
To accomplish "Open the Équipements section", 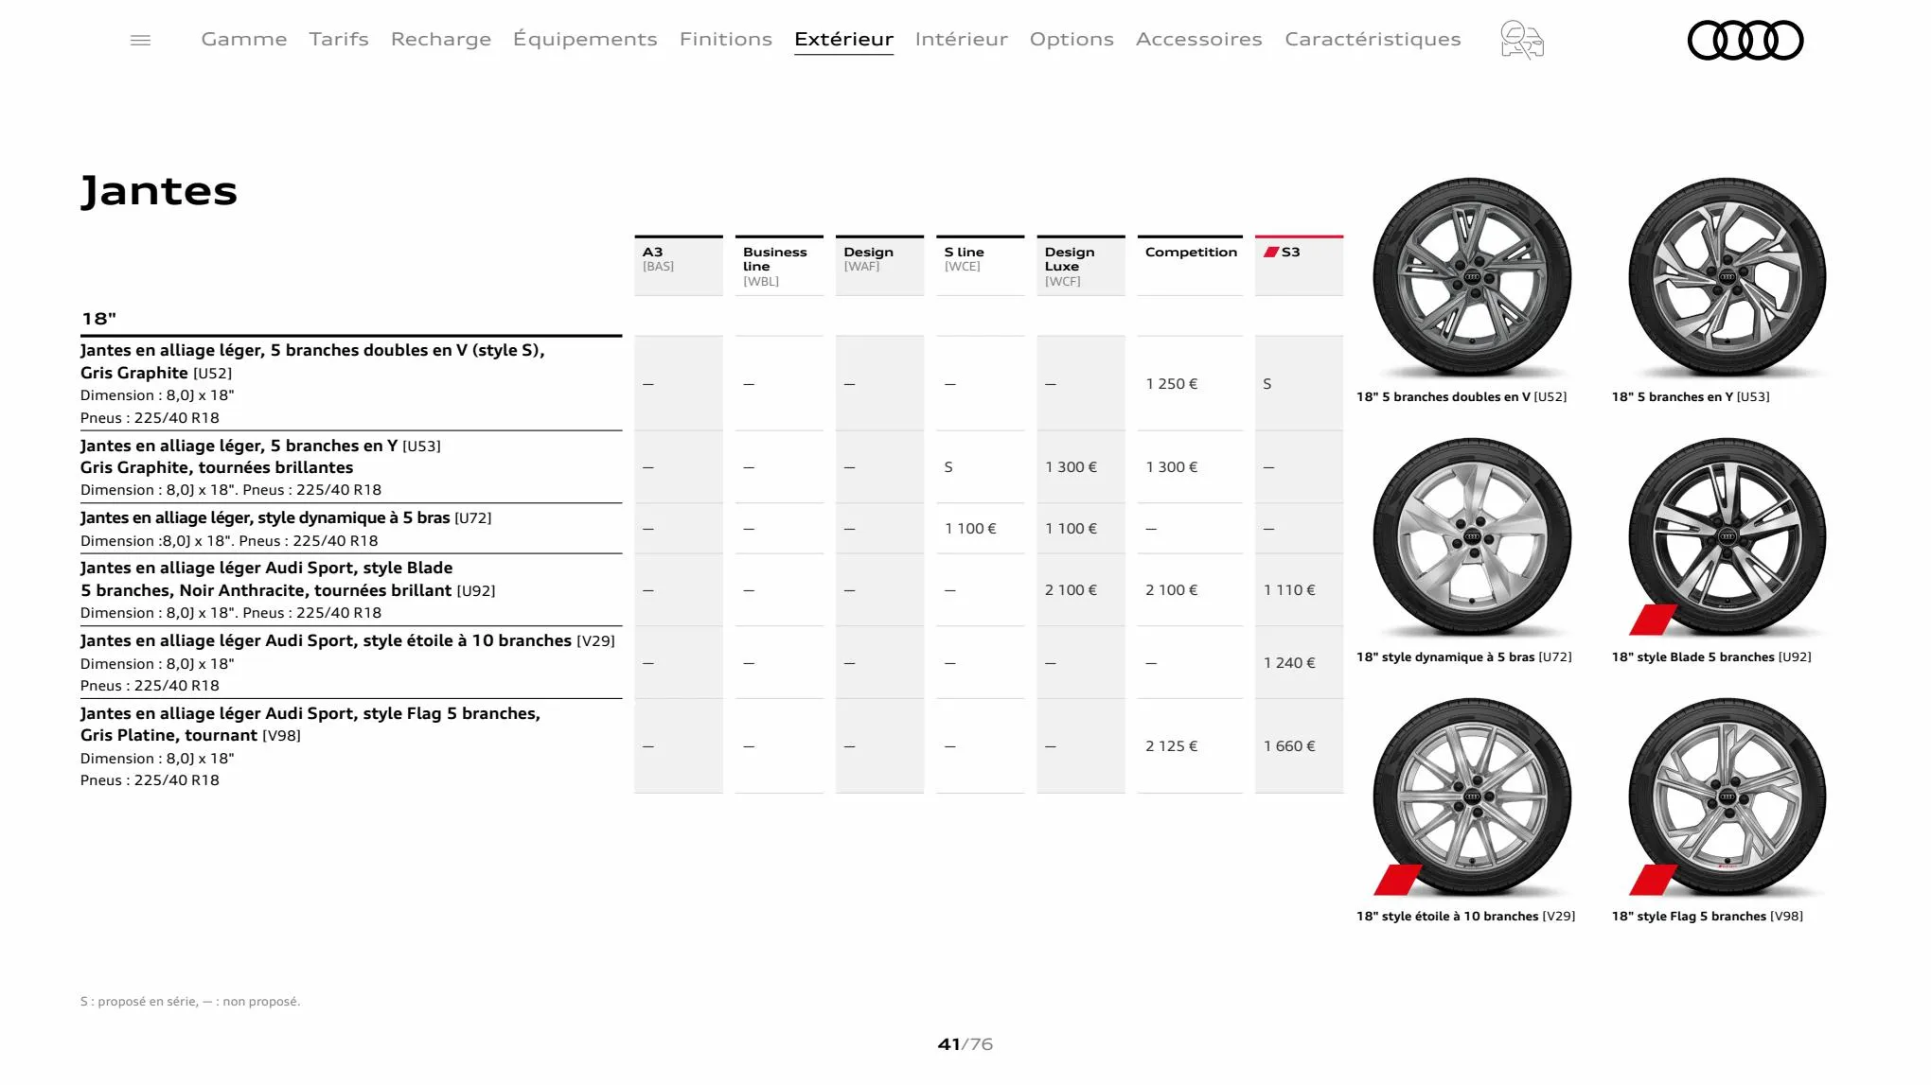I will point(585,39).
